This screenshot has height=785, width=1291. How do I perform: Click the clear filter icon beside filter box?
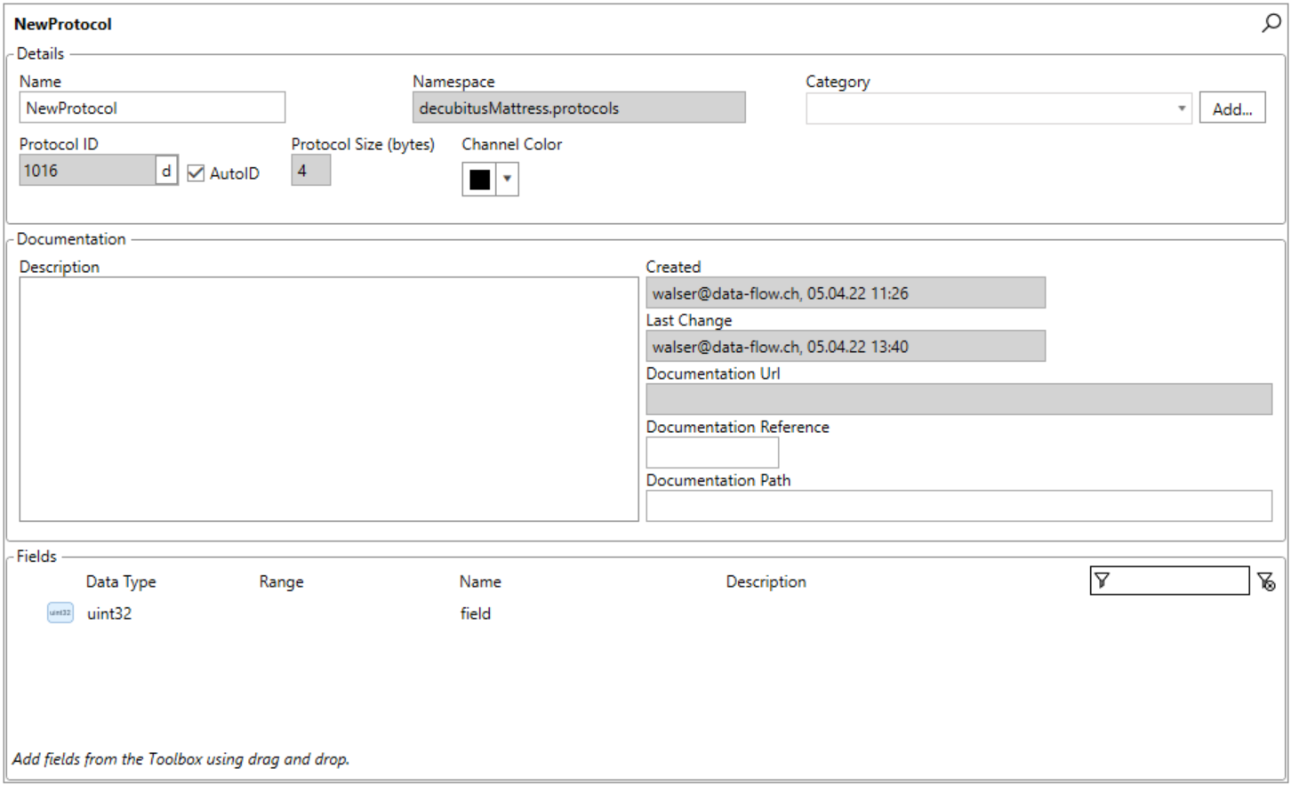[1266, 581]
